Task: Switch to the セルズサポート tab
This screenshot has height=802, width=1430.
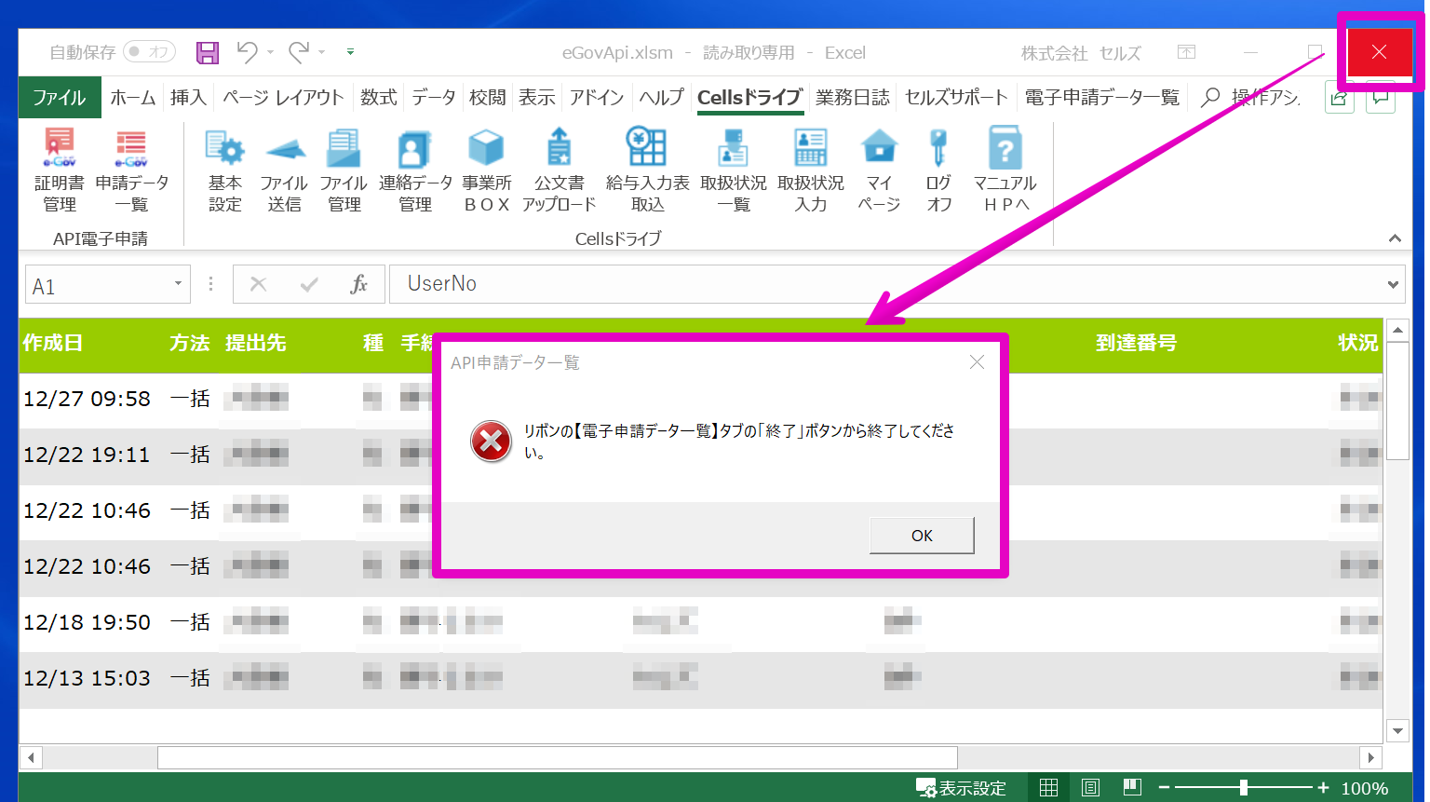Action: [956, 98]
